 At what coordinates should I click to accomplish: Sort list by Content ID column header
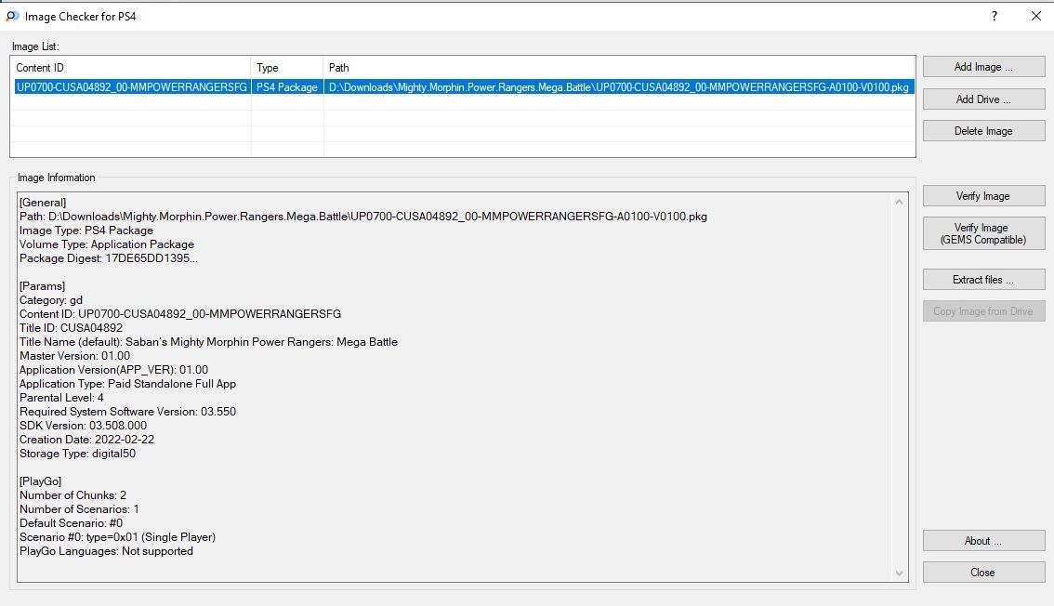131,68
